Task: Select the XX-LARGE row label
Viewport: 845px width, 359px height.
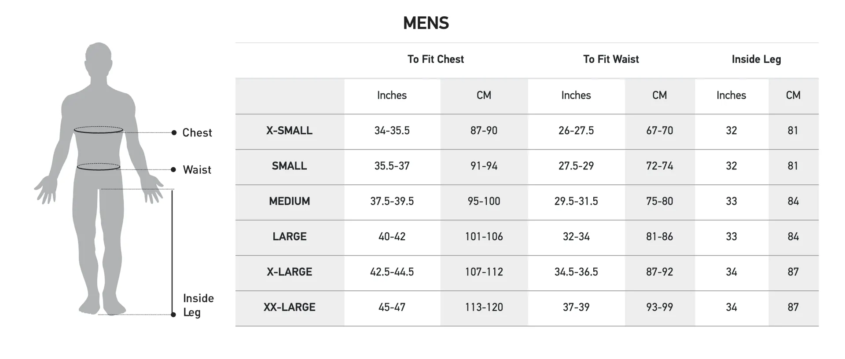Action: click(289, 307)
